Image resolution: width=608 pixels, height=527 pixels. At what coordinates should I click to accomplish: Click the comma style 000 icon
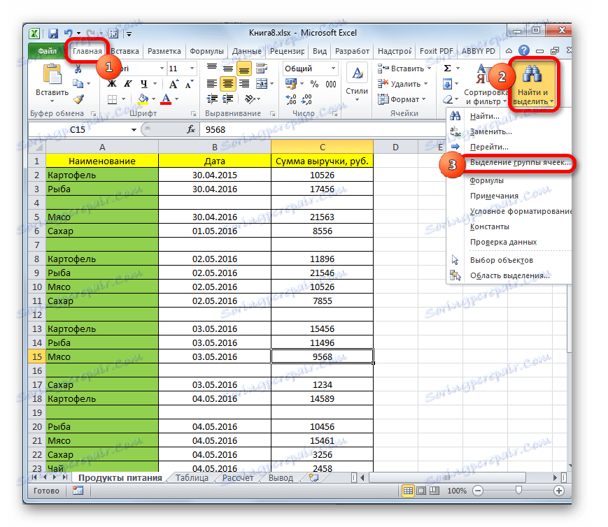coord(331,84)
